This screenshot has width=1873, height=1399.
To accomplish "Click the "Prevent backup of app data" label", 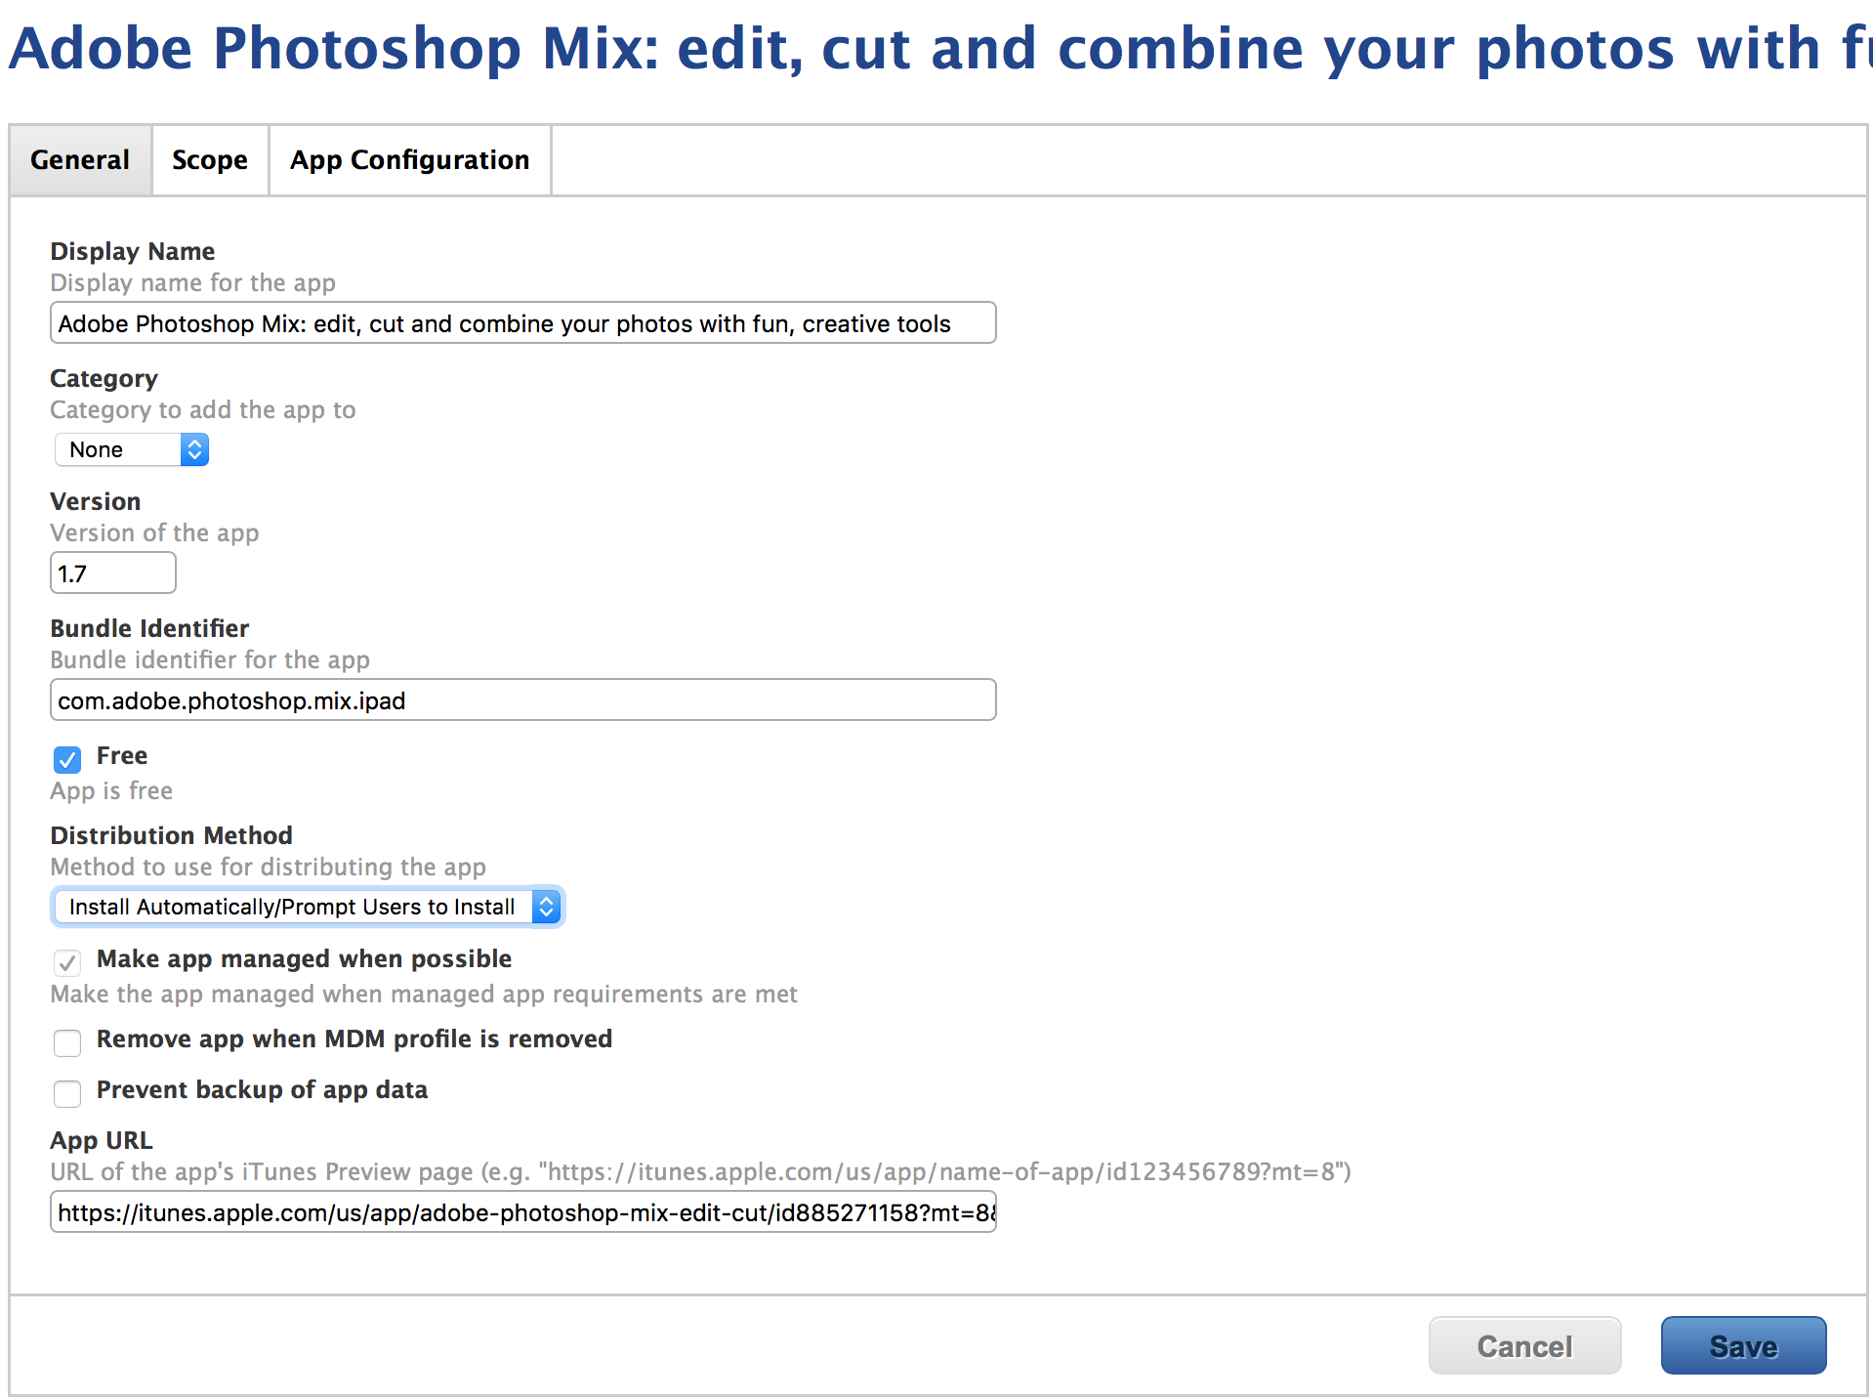I will [262, 1090].
